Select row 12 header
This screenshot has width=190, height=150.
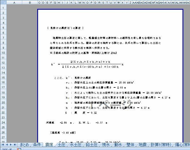3,63
